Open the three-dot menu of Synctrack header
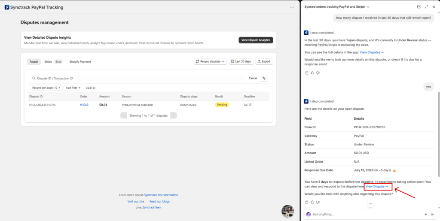The height and width of the screenshot is (221, 440). click(x=292, y=7)
